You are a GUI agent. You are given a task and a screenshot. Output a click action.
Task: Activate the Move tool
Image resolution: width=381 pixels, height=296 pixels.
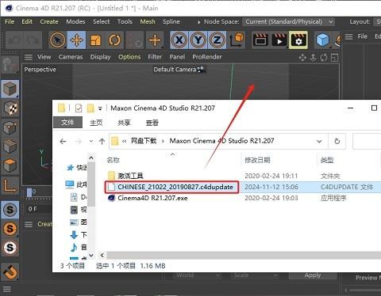[76, 40]
